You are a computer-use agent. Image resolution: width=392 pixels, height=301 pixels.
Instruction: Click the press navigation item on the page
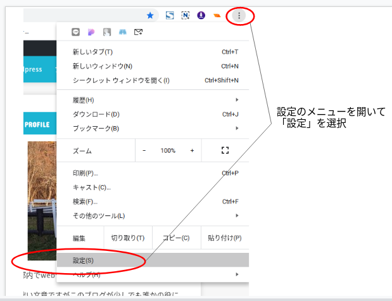33,69
